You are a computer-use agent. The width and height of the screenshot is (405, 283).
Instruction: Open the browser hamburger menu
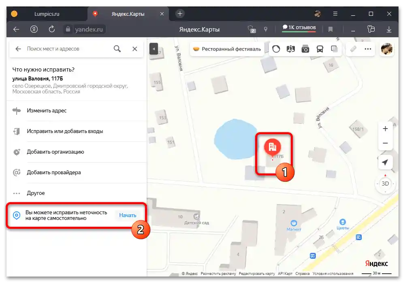335,14
